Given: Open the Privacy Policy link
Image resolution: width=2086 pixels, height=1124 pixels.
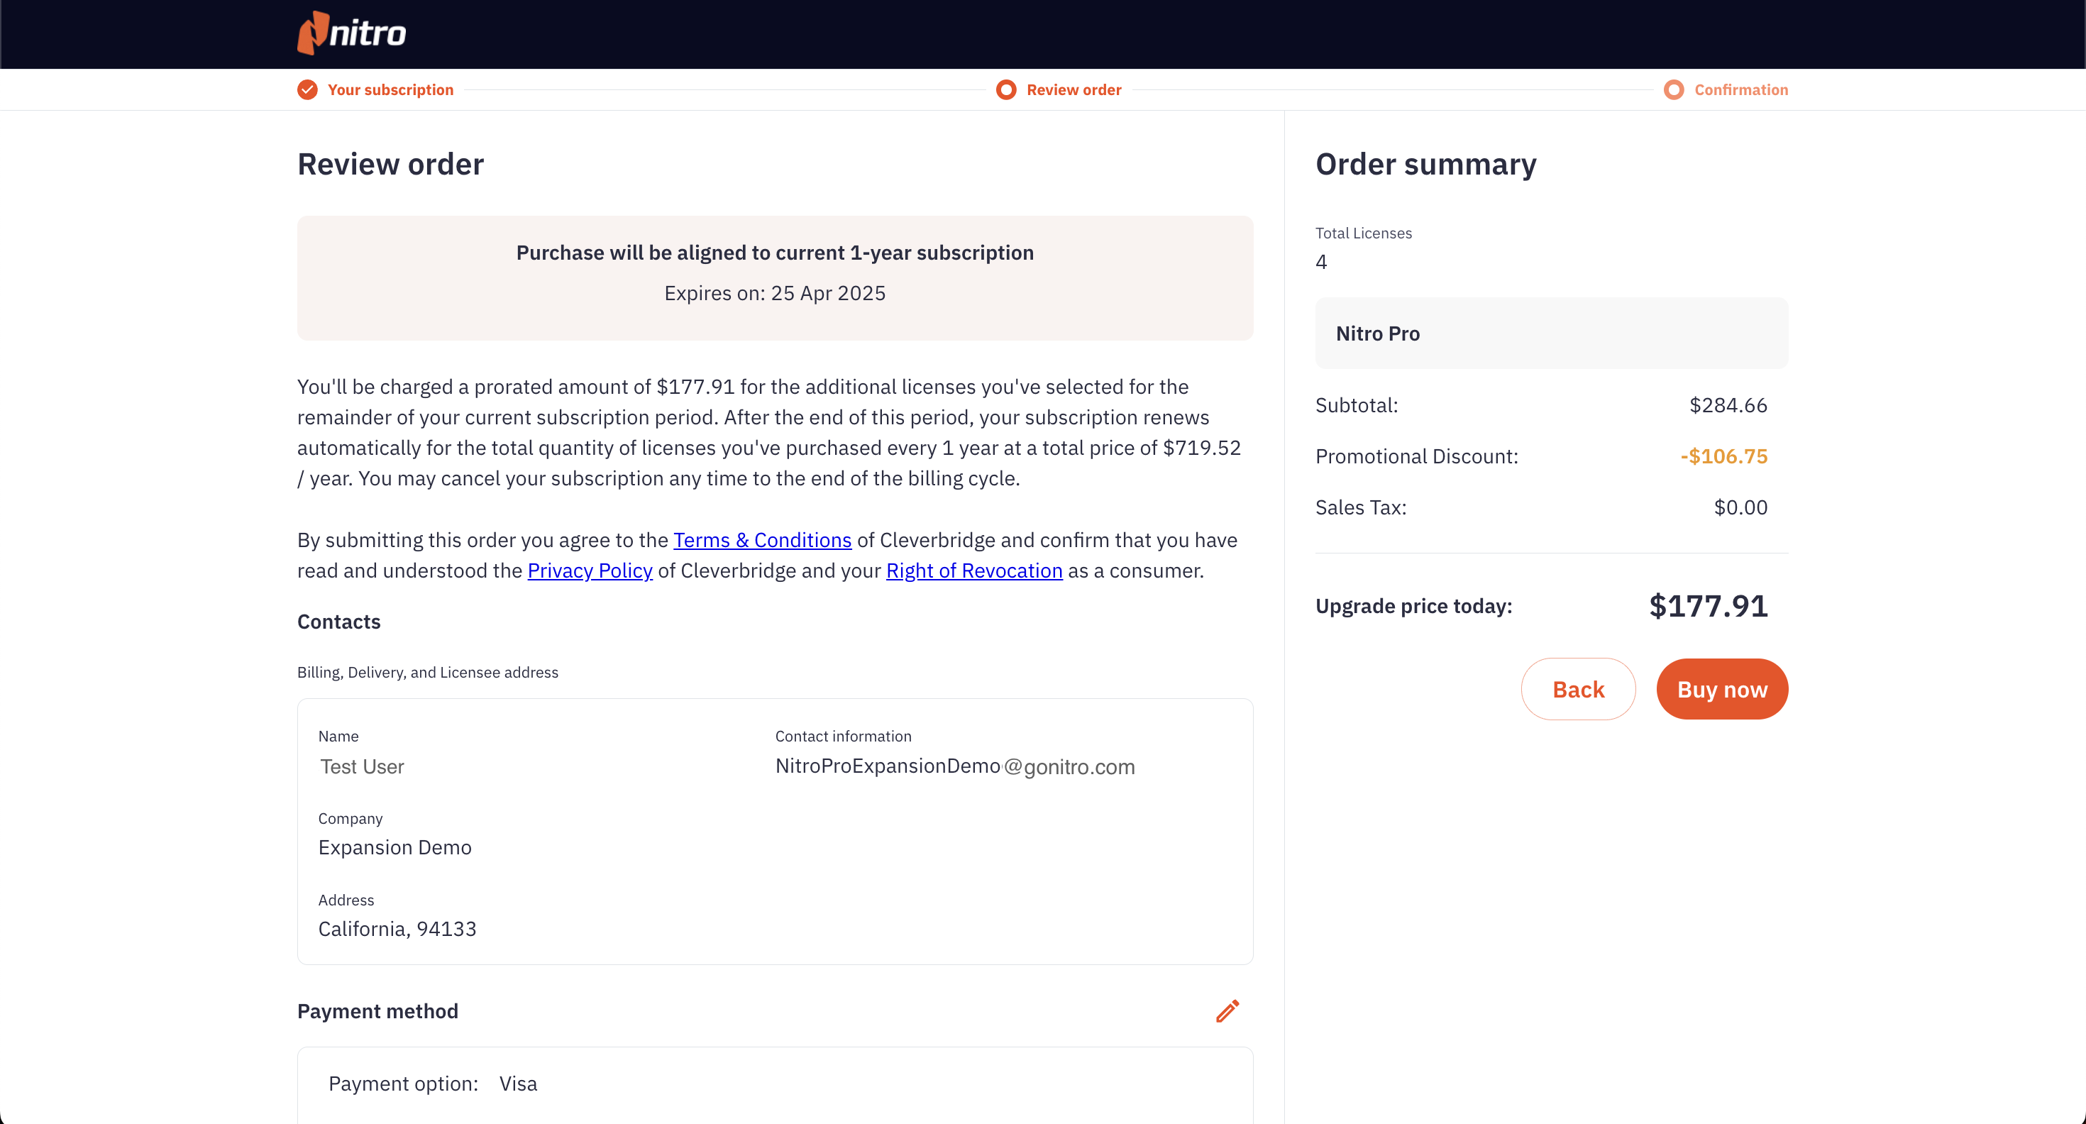Looking at the screenshot, I should coord(590,571).
